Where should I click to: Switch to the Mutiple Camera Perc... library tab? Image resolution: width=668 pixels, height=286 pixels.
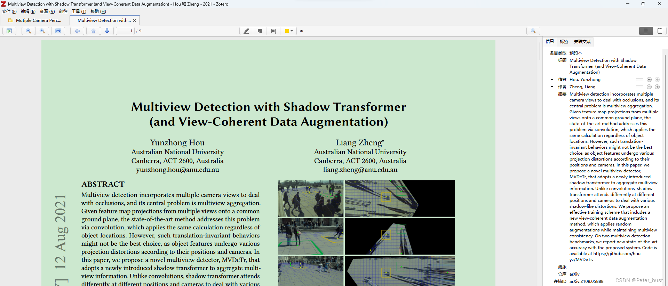(35, 21)
